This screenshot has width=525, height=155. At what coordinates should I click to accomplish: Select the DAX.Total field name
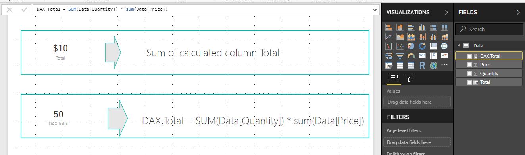coord(490,56)
